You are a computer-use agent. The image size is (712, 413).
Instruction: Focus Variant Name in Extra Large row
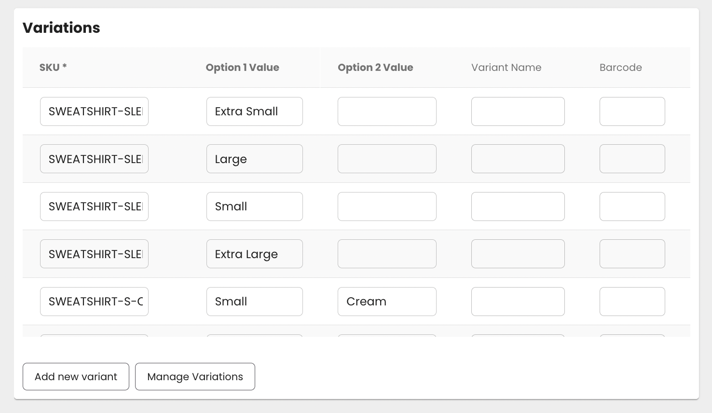pos(518,254)
